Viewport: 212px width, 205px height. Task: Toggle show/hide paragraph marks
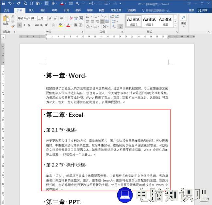tap(121, 26)
